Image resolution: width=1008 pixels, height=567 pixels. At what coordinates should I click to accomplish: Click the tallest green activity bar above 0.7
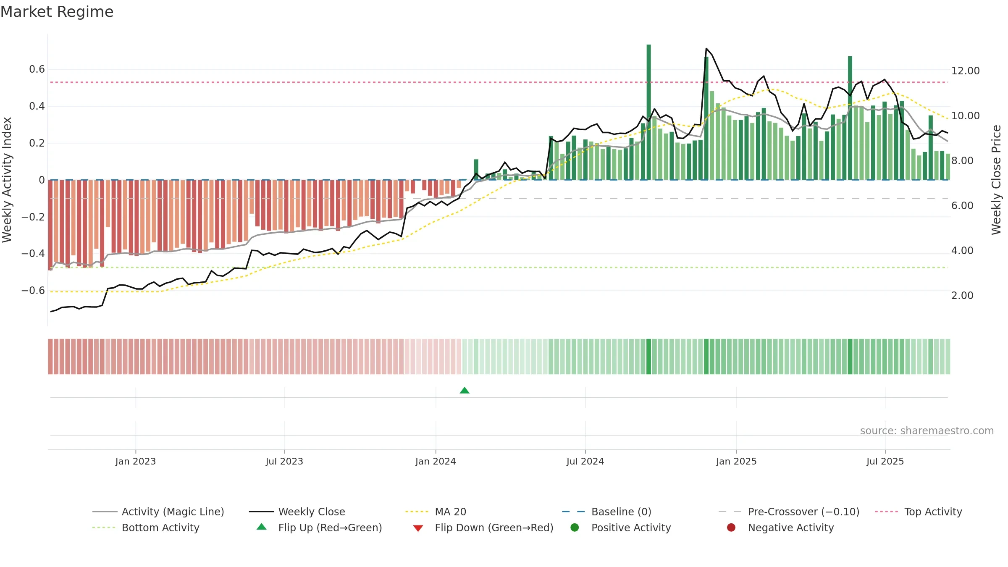(x=649, y=112)
